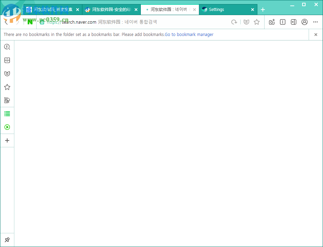Screen dimensions: 323x247
Task: Open bookmarks star in the sidebar
Action: pos(7,87)
